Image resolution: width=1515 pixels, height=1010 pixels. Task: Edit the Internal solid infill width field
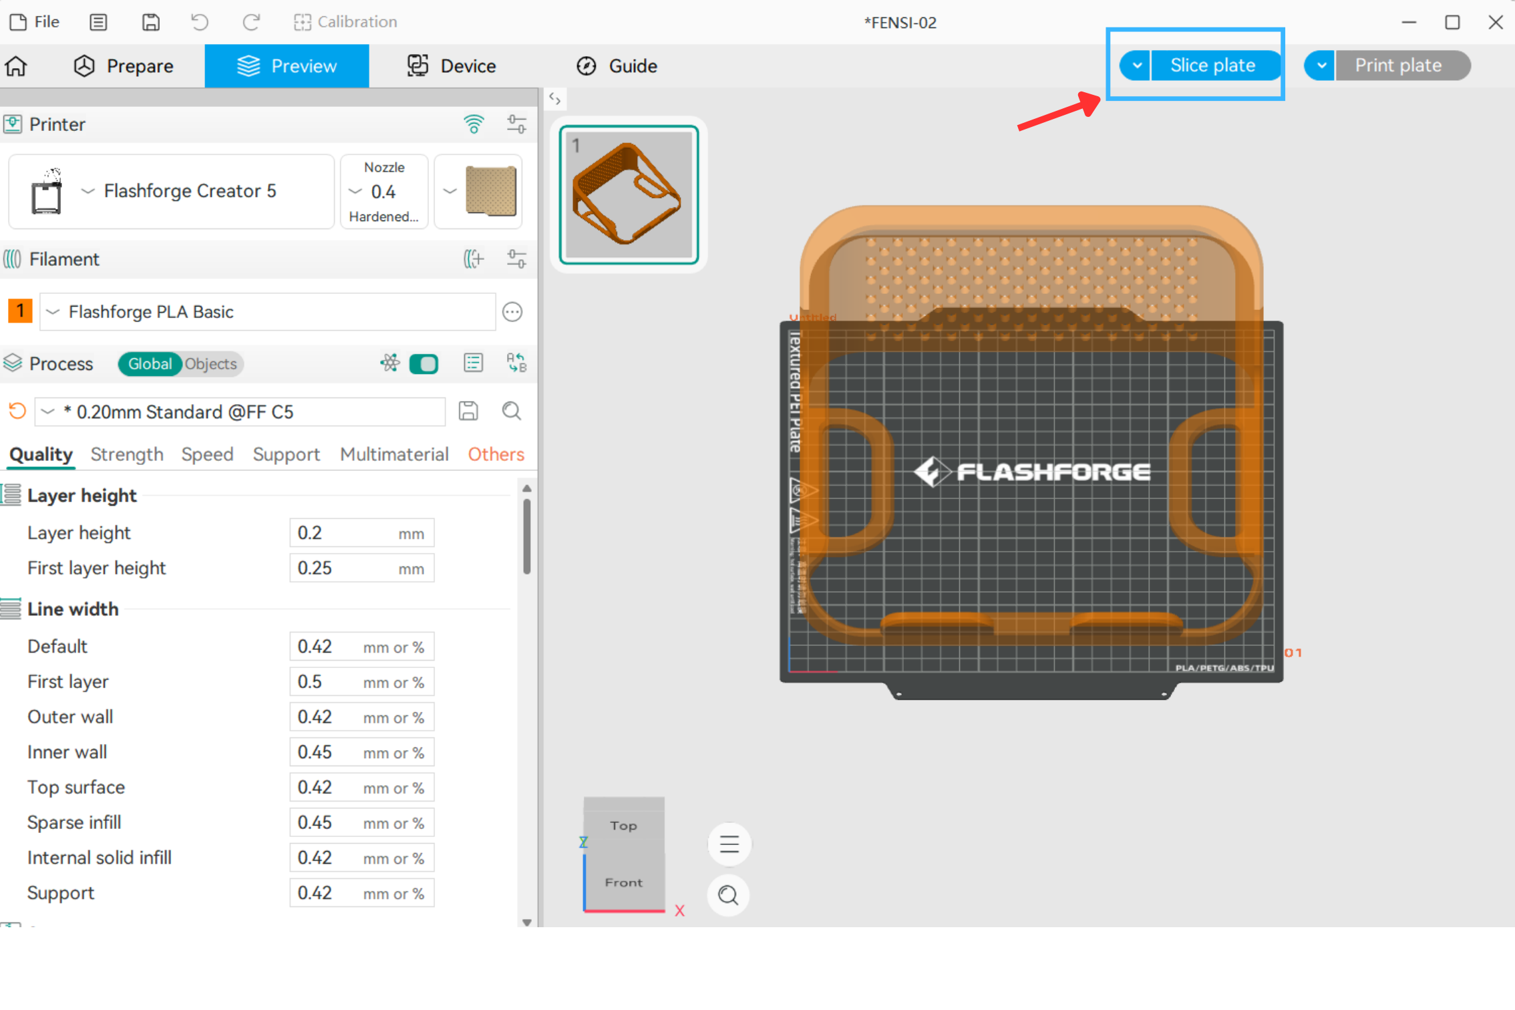point(361,858)
